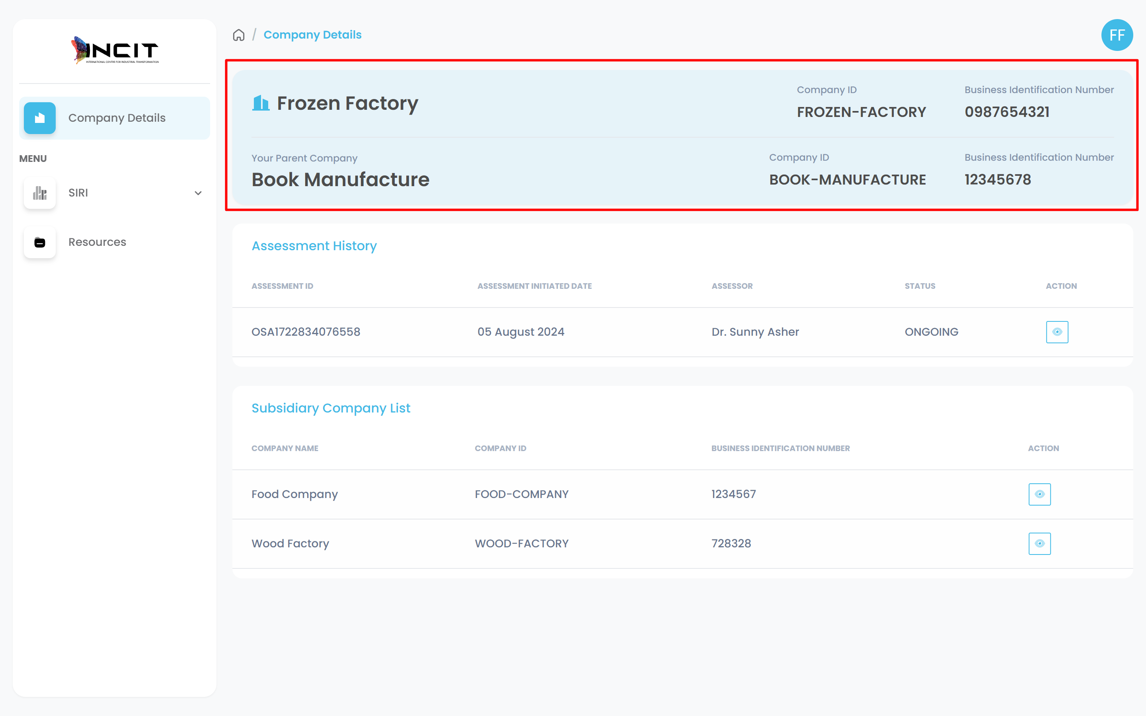The height and width of the screenshot is (716, 1146).
Task: Click ONGOING status cell
Action: [x=932, y=332]
